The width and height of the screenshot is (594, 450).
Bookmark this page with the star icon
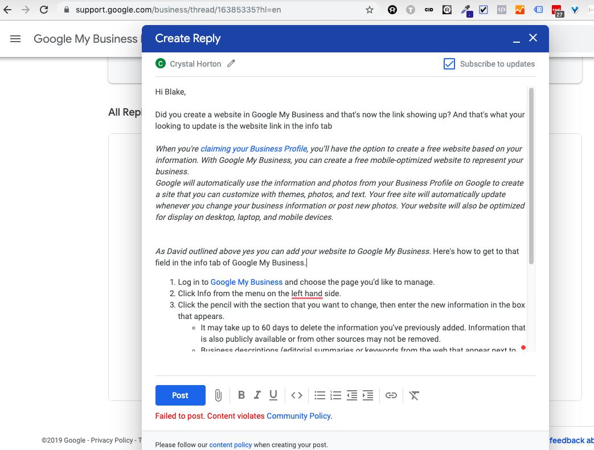[370, 10]
